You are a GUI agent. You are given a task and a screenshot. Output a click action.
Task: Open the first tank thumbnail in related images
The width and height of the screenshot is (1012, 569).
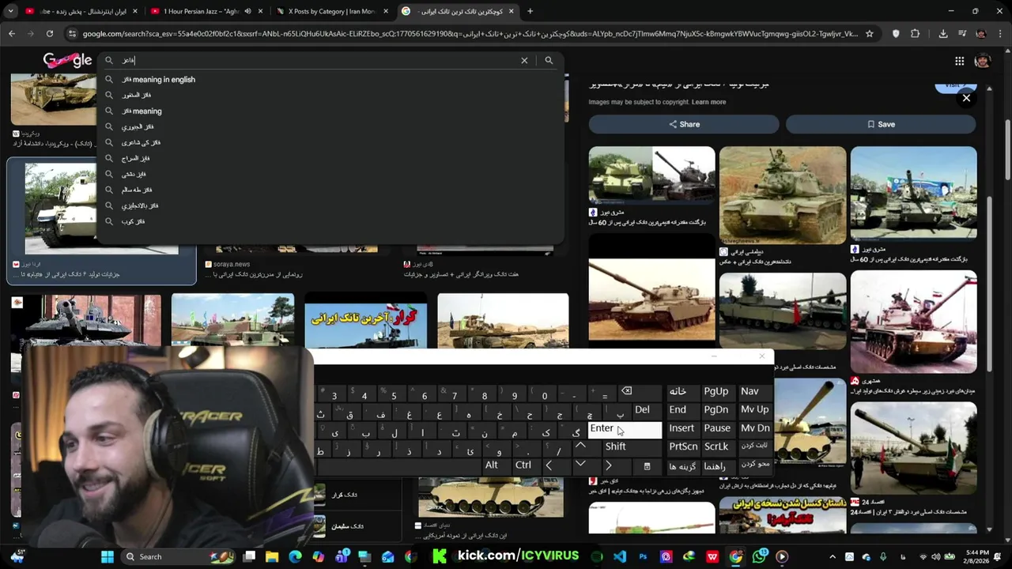pyautogui.click(x=651, y=175)
